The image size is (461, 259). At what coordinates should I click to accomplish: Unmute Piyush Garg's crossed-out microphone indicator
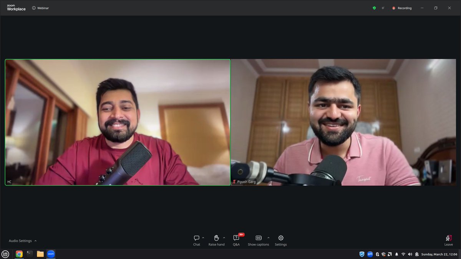pos(234,181)
